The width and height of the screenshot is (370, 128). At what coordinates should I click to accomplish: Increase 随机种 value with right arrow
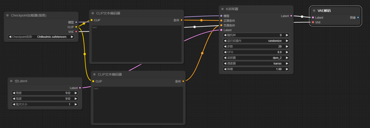[287, 35]
